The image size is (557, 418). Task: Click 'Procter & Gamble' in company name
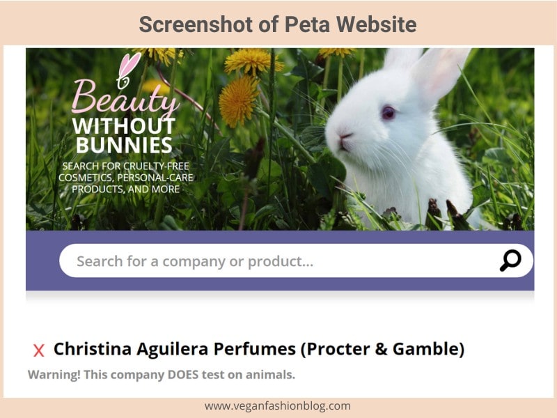pyautogui.click(x=382, y=349)
